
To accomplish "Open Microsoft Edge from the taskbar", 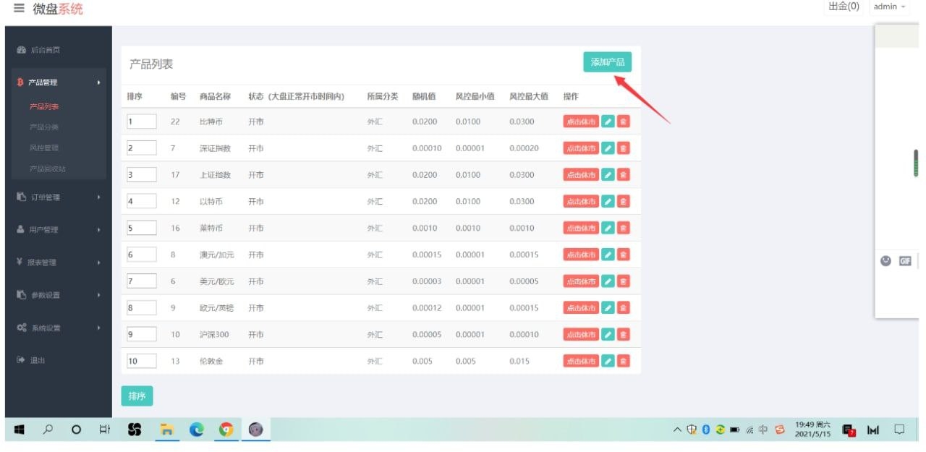I will (197, 430).
